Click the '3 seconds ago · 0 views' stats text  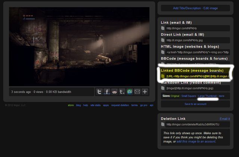click(41, 92)
